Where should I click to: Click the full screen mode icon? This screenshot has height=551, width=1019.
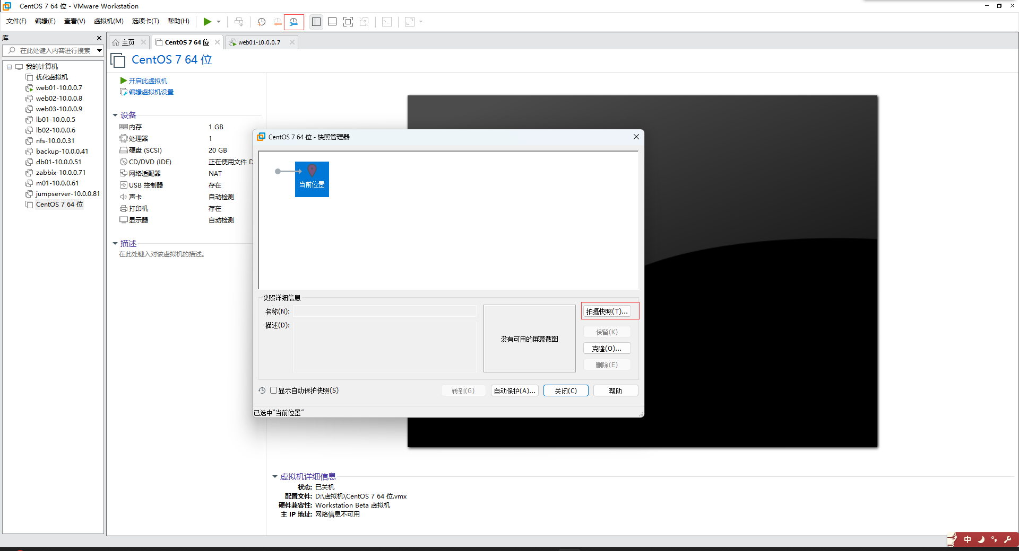tap(348, 22)
